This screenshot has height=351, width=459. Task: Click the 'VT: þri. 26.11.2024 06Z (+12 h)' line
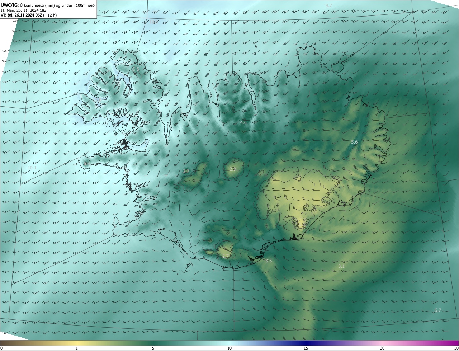pyautogui.click(x=29, y=15)
